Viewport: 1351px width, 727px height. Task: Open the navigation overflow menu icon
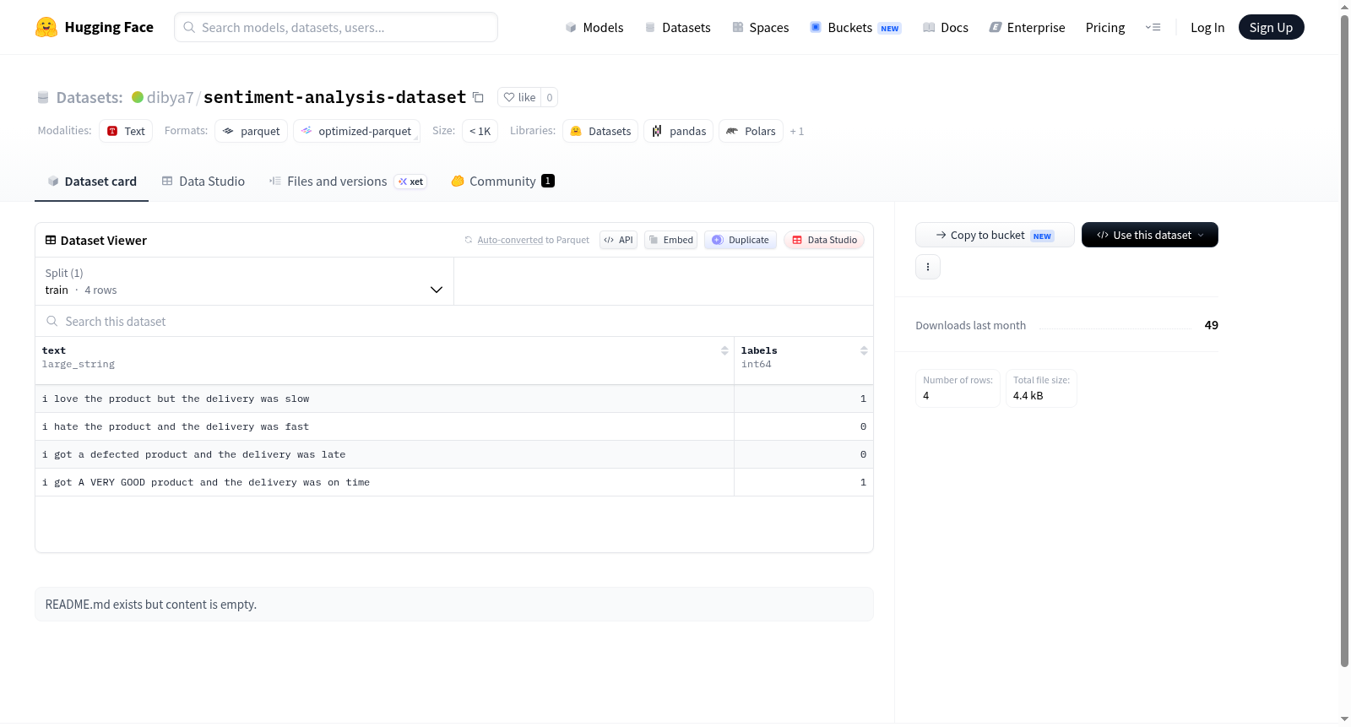click(1153, 27)
